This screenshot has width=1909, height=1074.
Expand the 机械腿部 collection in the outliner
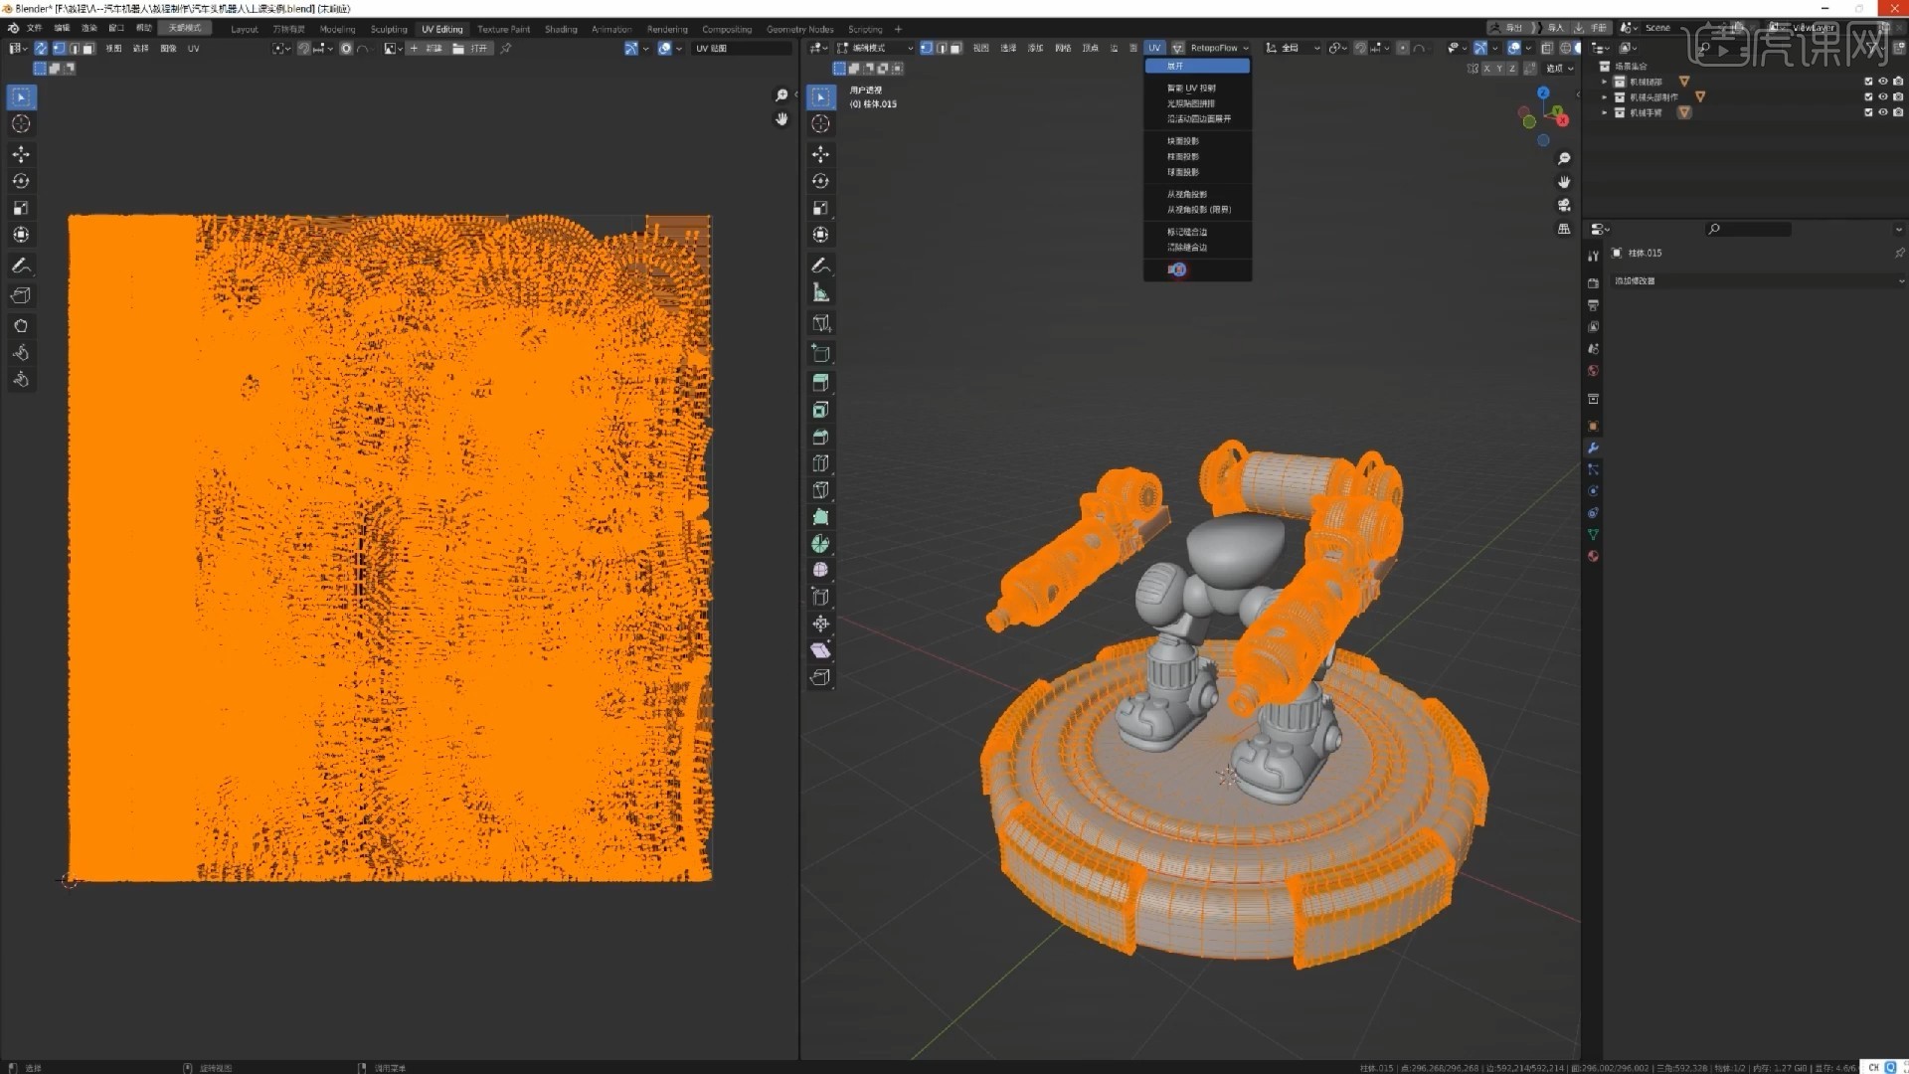pos(1605,81)
